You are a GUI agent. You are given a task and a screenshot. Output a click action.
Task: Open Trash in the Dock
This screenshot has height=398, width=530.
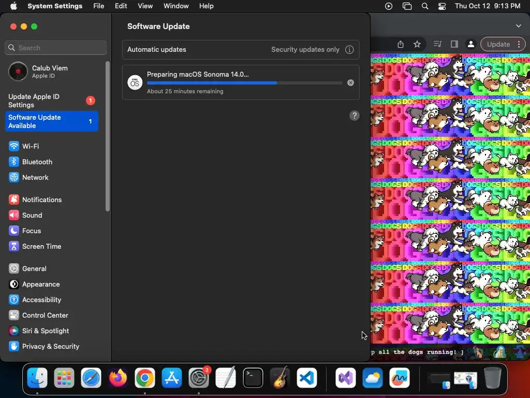point(493,378)
